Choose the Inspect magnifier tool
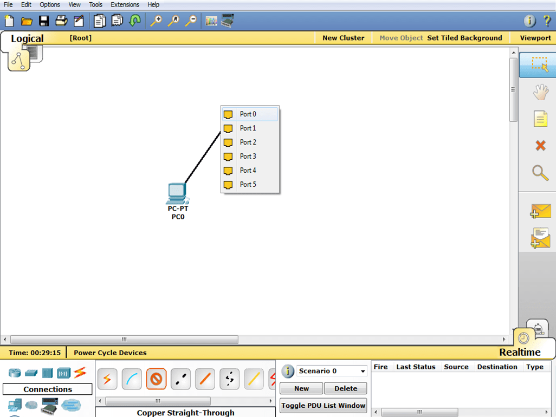 [540, 173]
